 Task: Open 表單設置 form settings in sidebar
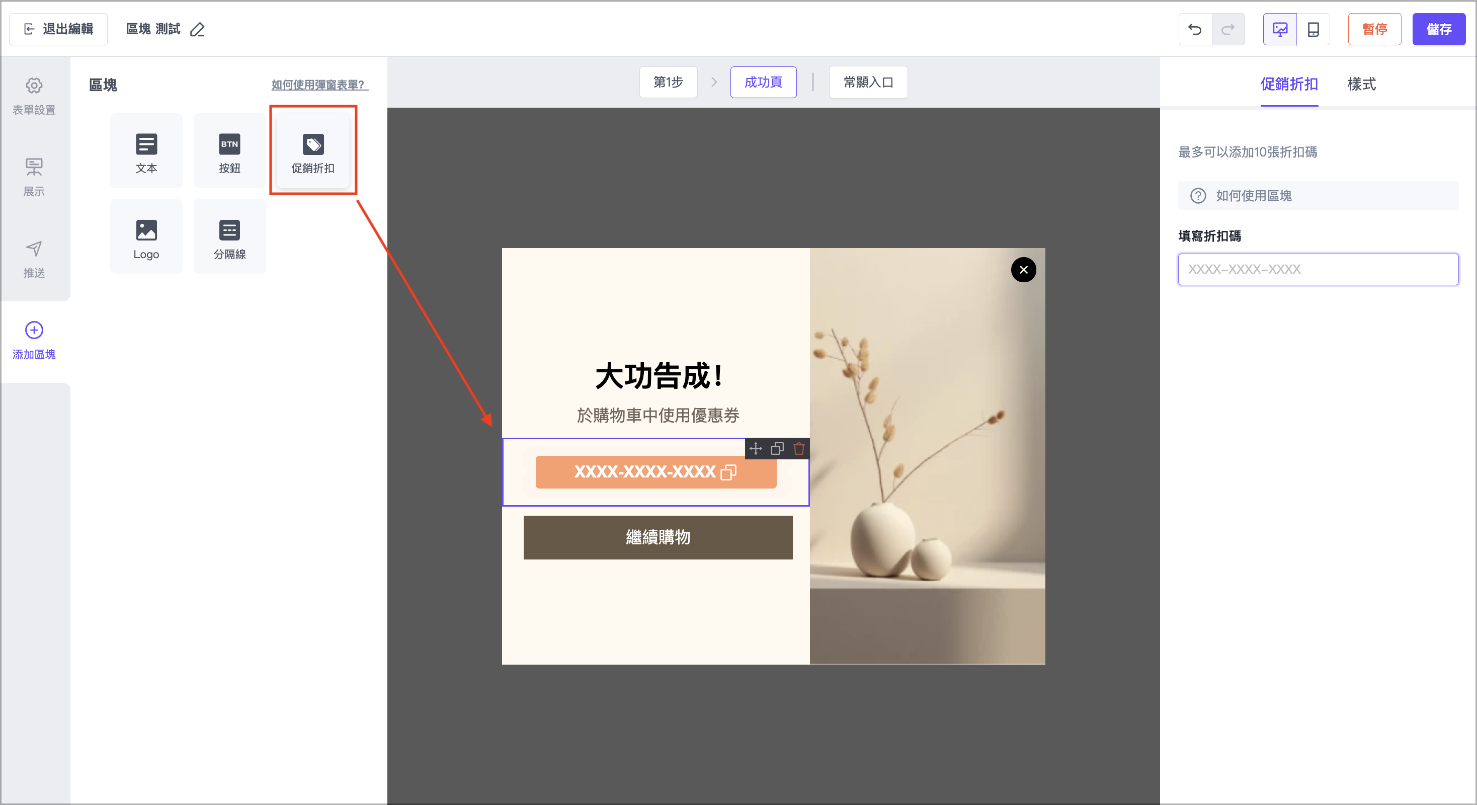pos(34,96)
